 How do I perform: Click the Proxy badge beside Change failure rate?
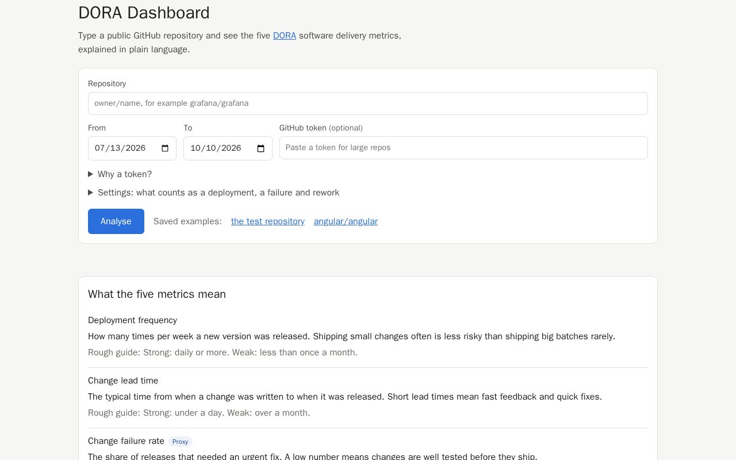click(x=180, y=442)
